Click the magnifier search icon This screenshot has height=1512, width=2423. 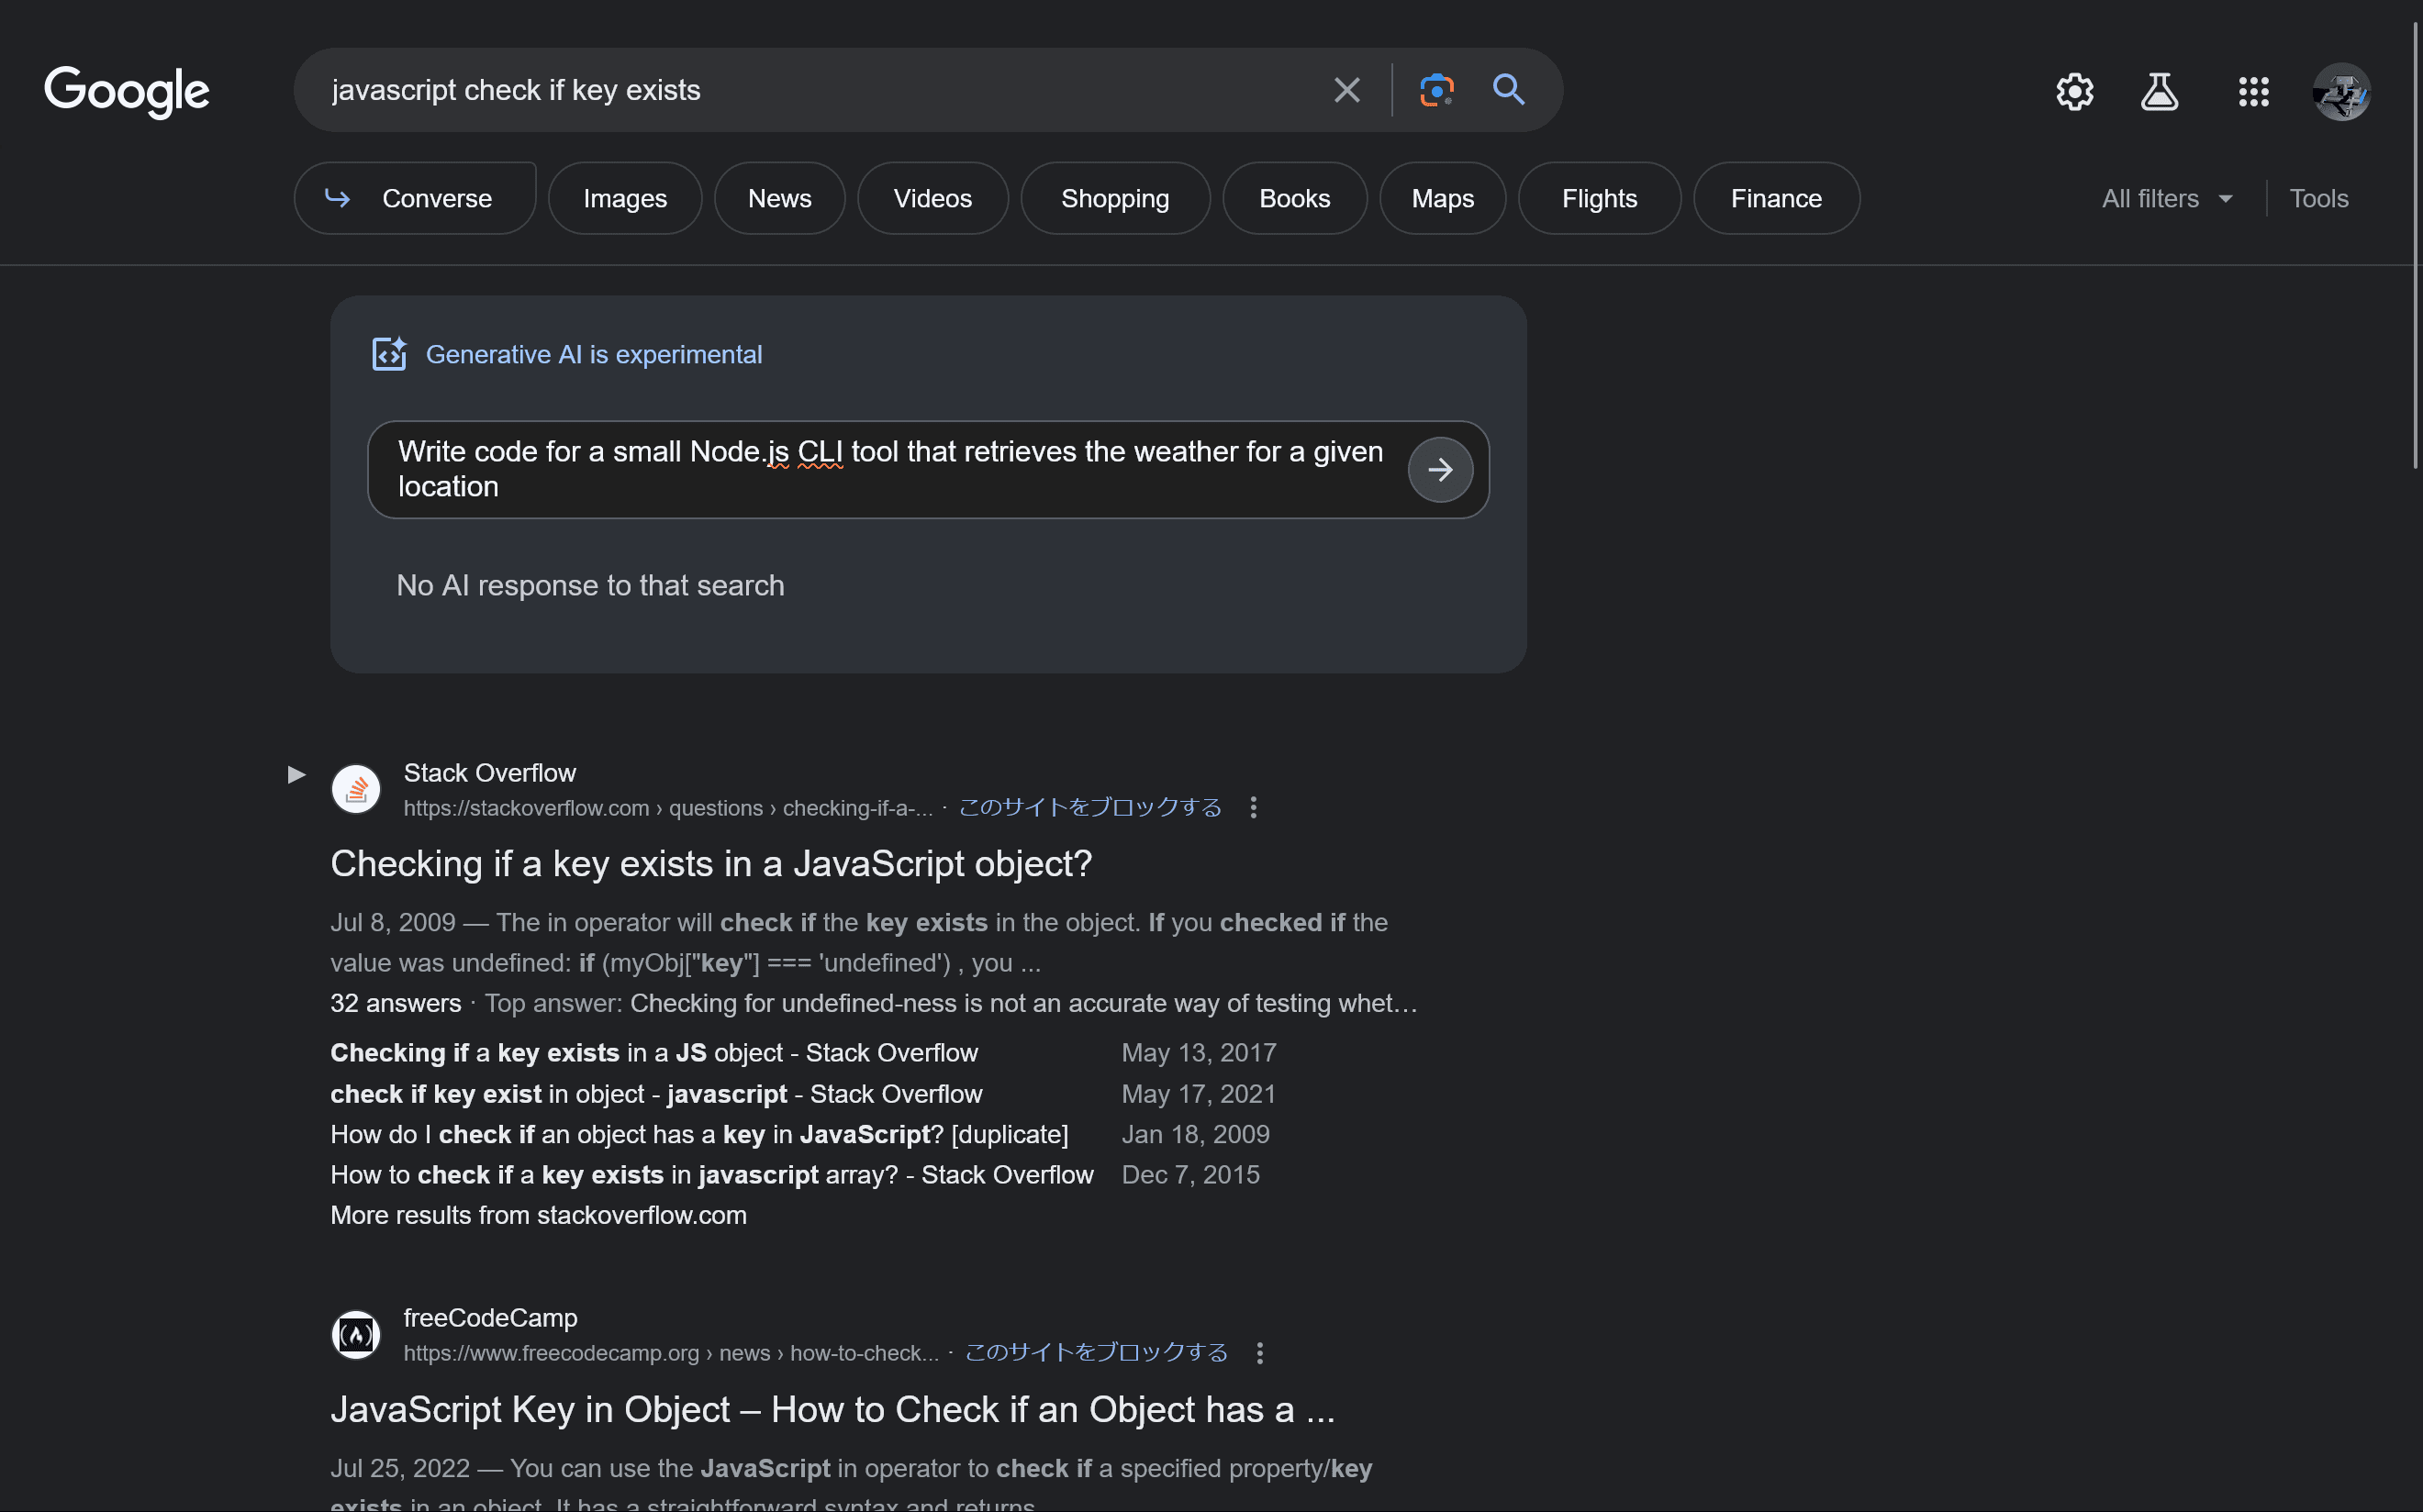click(1509, 90)
